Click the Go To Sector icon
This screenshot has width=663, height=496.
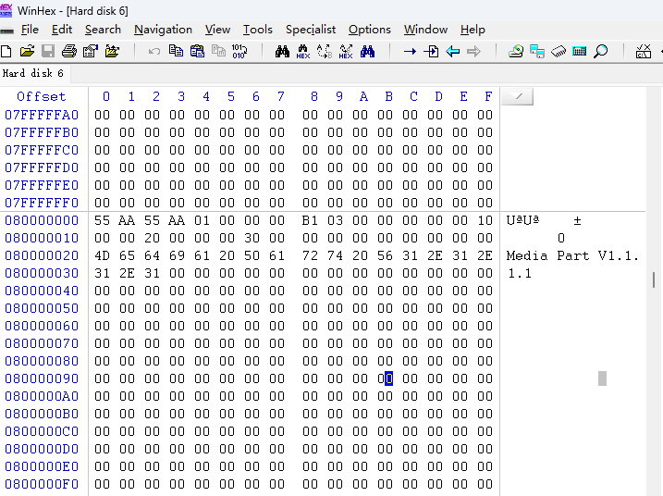pyautogui.click(x=431, y=52)
